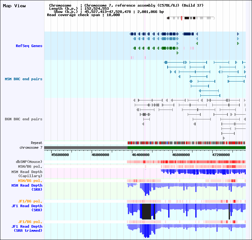The image size is (252, 240).
Task: Click the 46400000 axis coordinate
Action: (140, 155)
